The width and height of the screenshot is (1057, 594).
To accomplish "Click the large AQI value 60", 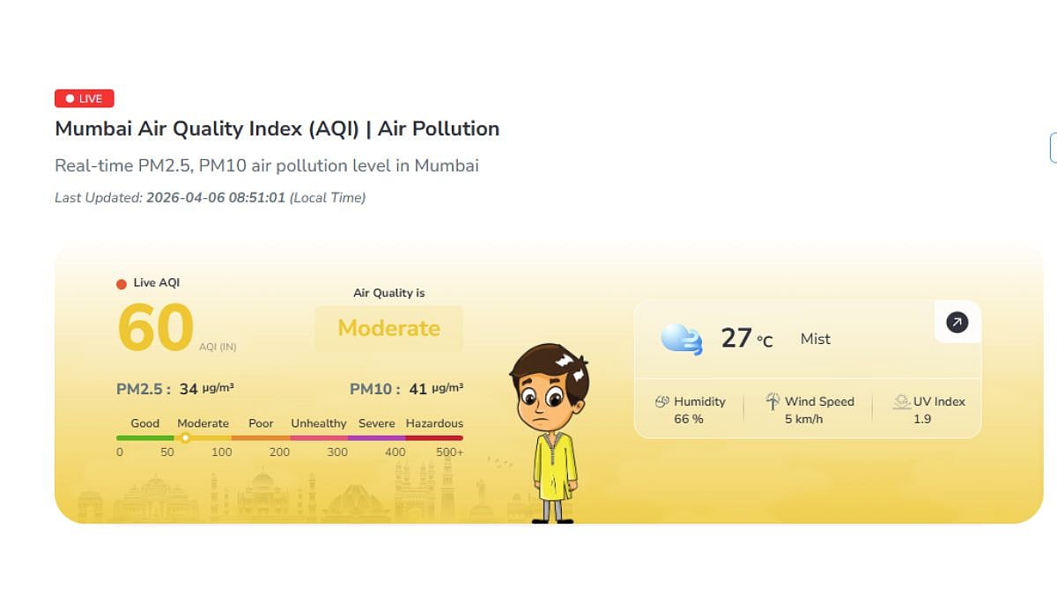I will pyautogui.click(x=155, y=327).
